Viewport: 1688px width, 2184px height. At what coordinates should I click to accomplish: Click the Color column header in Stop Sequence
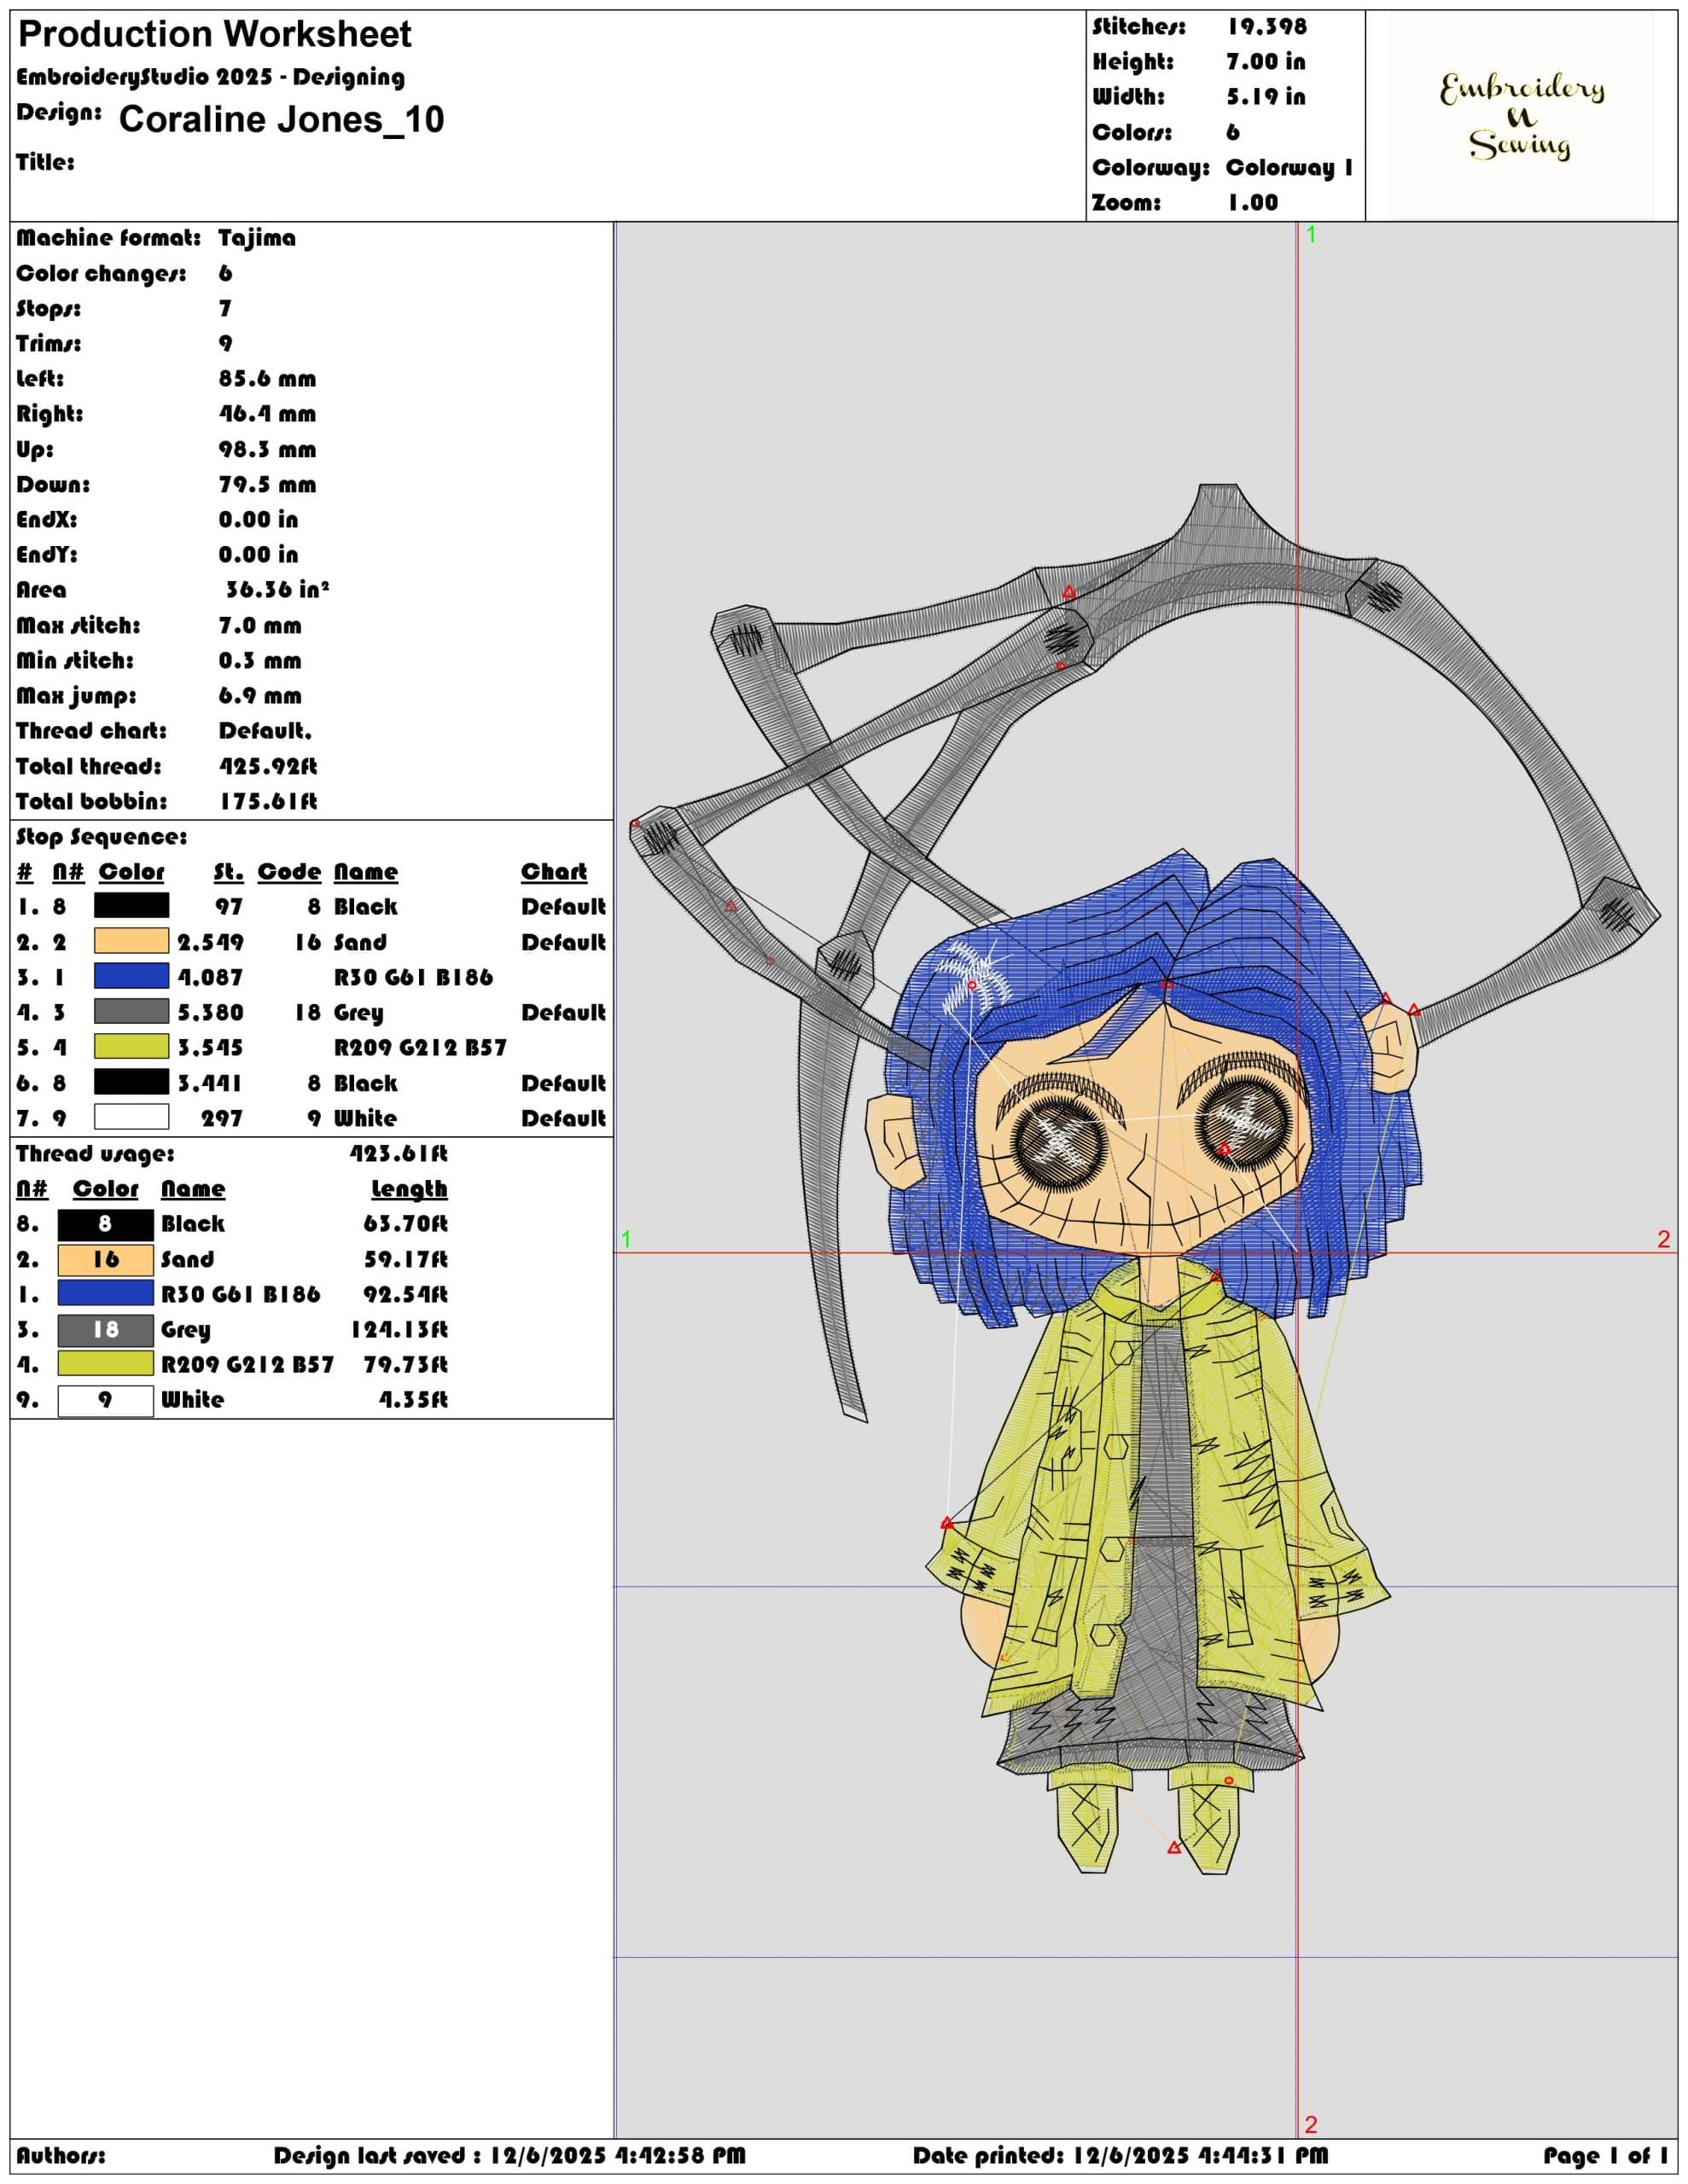click(131, 872)
